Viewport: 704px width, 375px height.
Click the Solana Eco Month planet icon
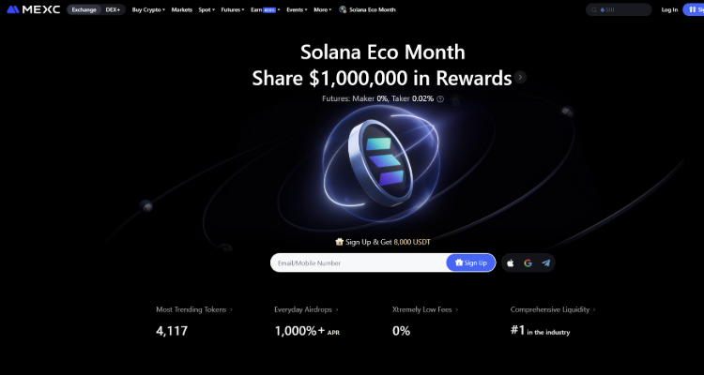[x=343, y=9]
